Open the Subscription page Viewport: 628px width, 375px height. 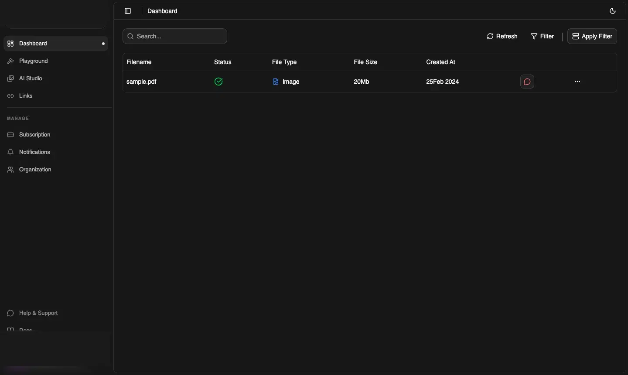tap(56, 135)
